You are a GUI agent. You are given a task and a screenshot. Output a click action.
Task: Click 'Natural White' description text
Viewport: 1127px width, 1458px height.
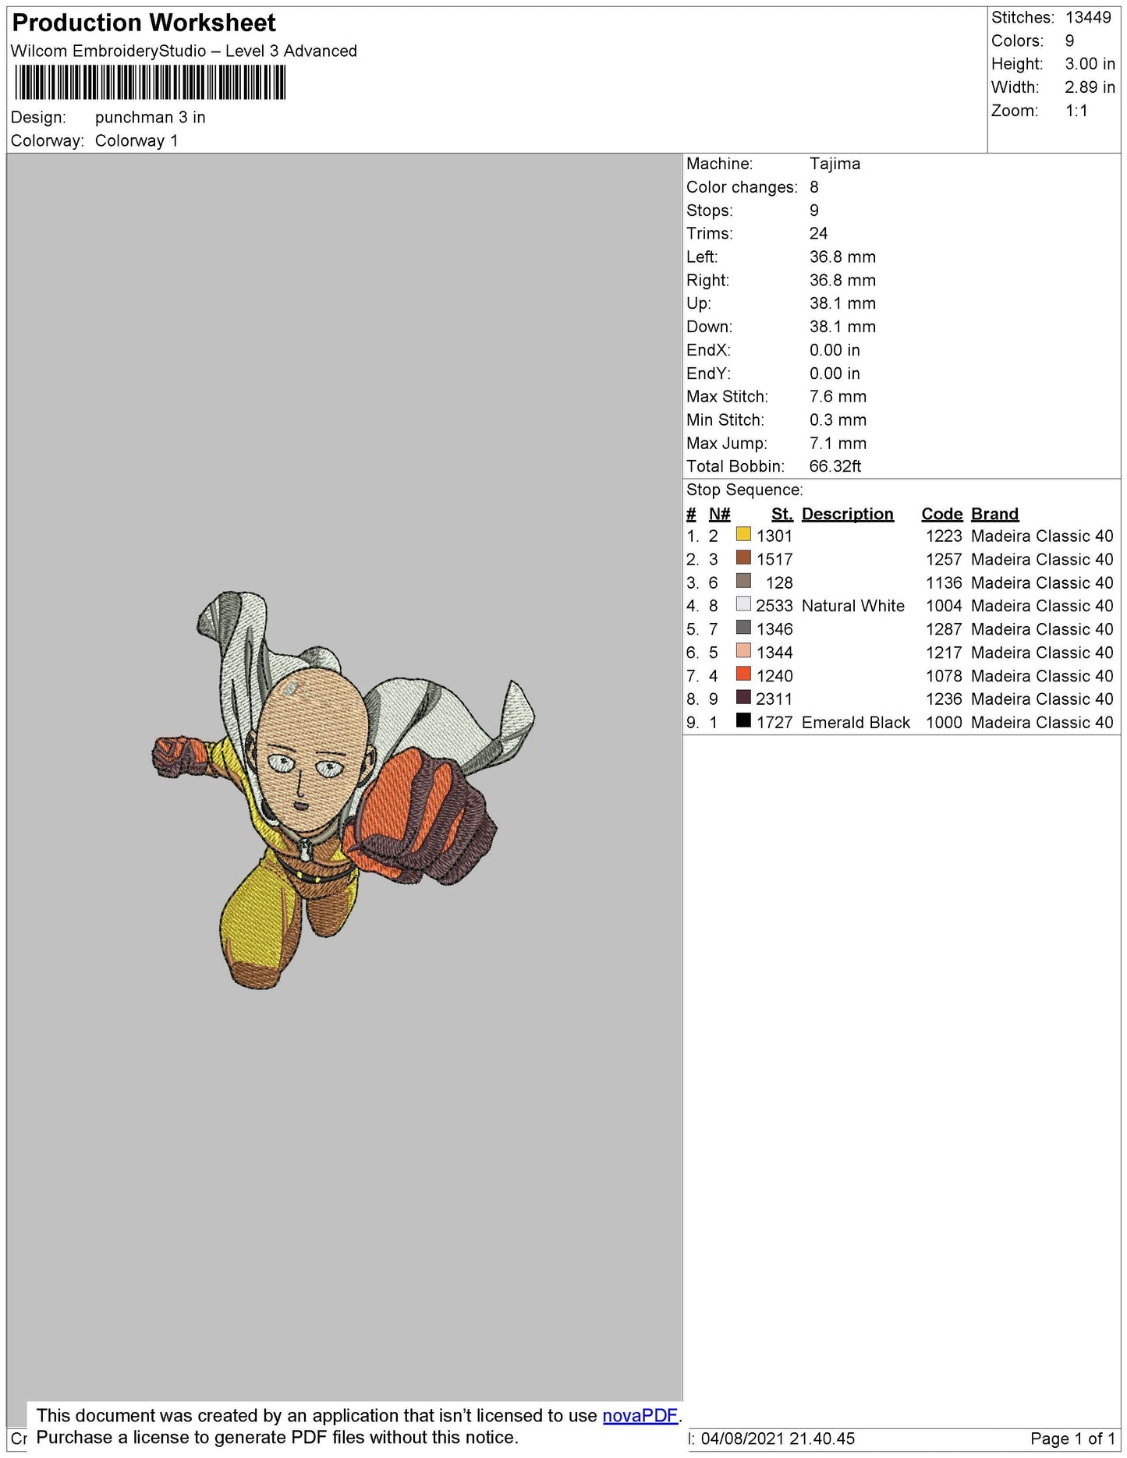(853, 607)
